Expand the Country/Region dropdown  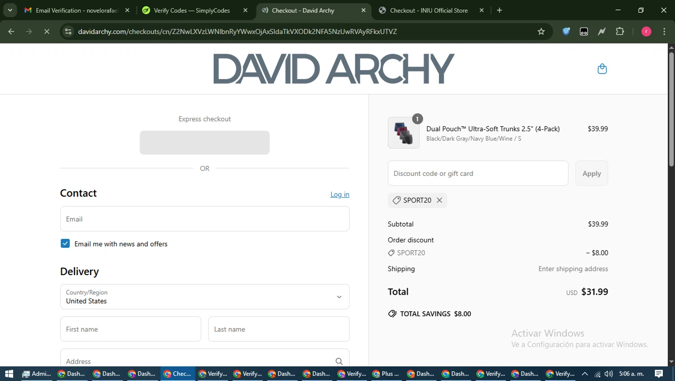(205, 296)
